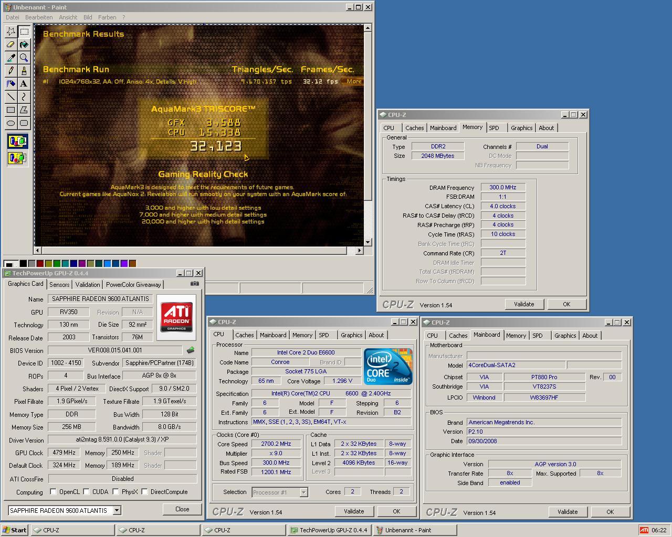Pick the green color swatch in Paint palette
This screenshot has height=537, width=672.
[x=57, y=263]
